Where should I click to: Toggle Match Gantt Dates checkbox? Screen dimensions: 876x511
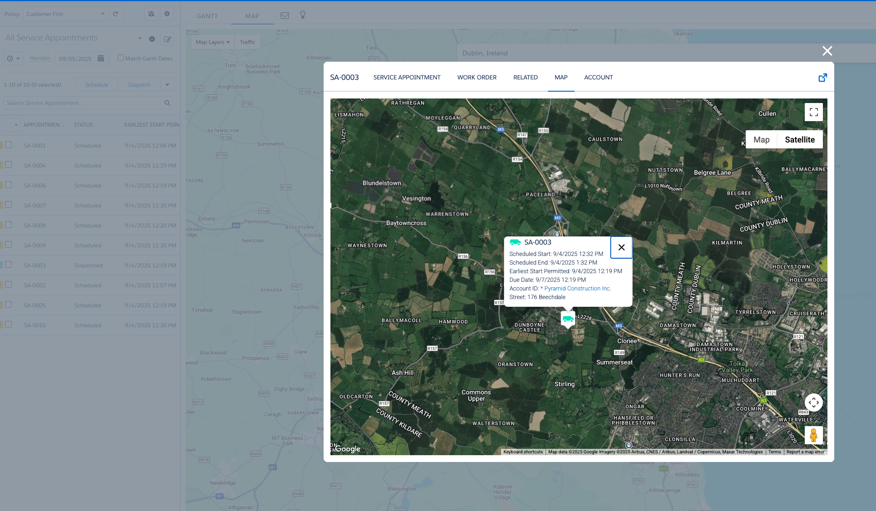121,58
